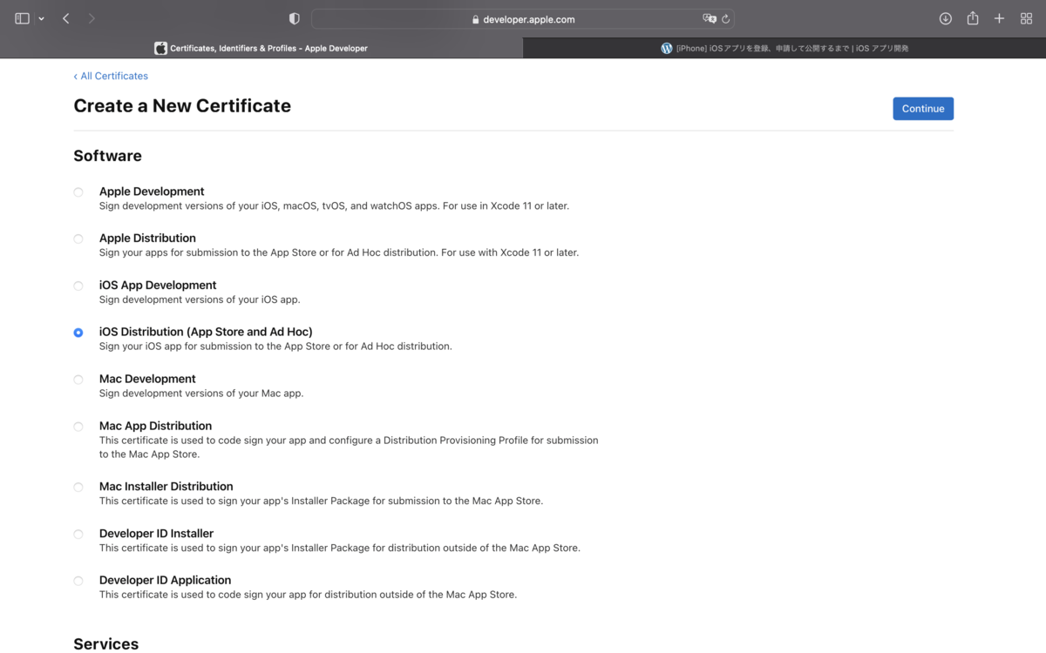Open the privacy report shield icon
This screenshot has height=653, width=1046.
pos(295,18)
